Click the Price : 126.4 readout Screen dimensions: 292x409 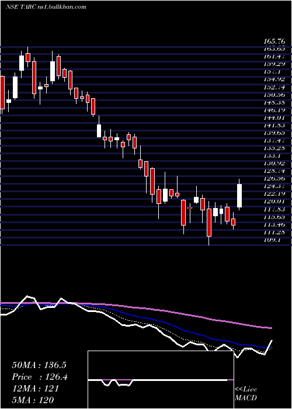40,377
